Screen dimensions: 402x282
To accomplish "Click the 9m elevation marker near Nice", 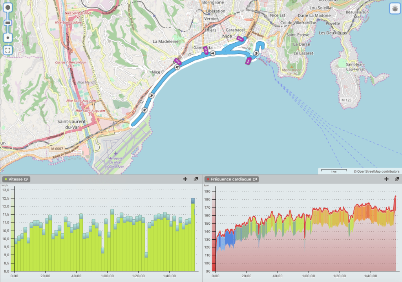I will tap(240, 38).
